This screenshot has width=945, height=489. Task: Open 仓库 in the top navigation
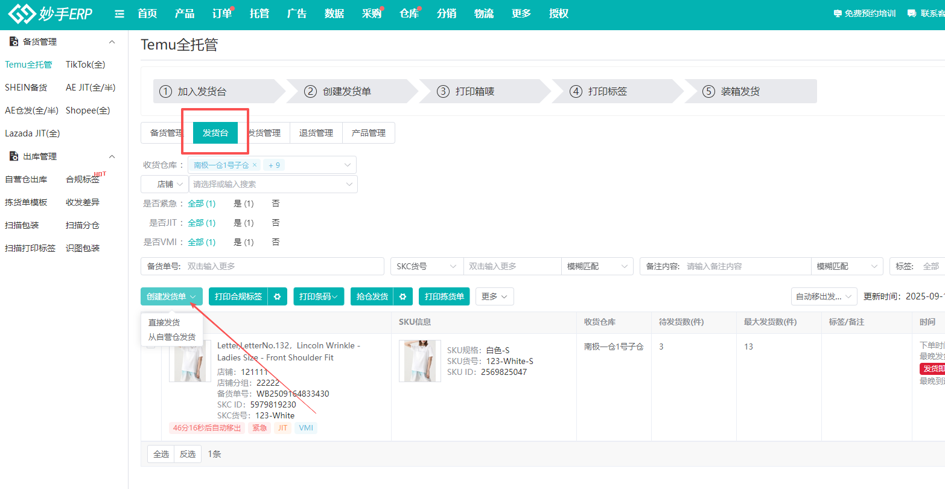click(409, 13)
